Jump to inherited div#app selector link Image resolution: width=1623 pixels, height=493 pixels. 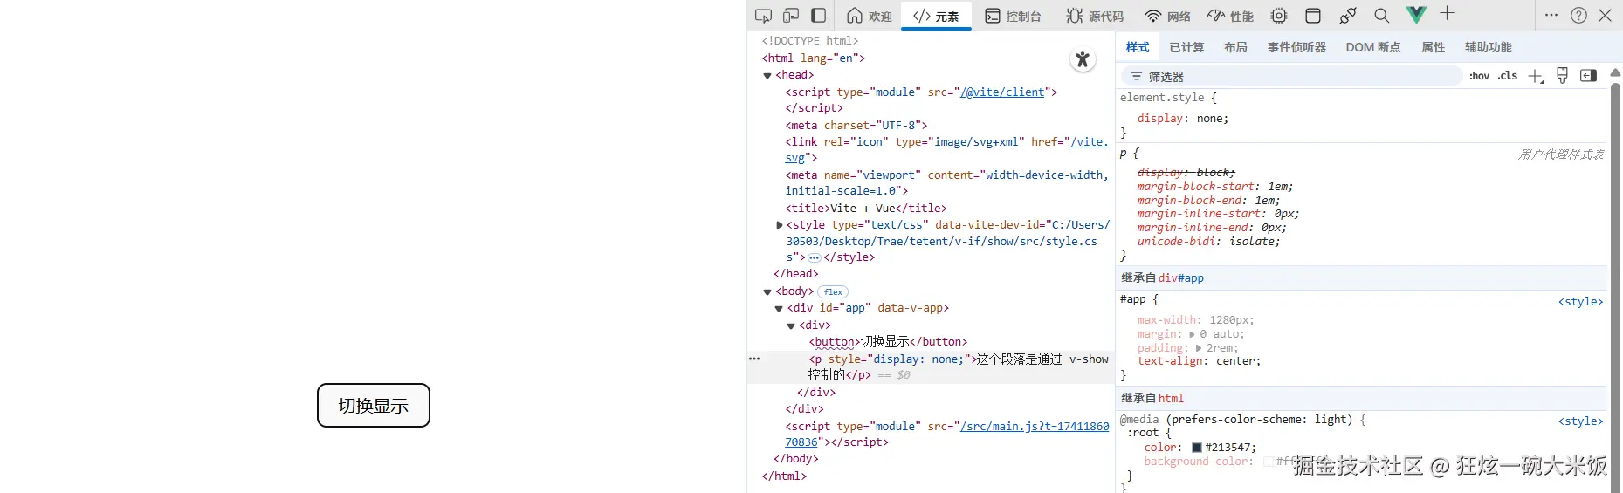[1181, 278]
